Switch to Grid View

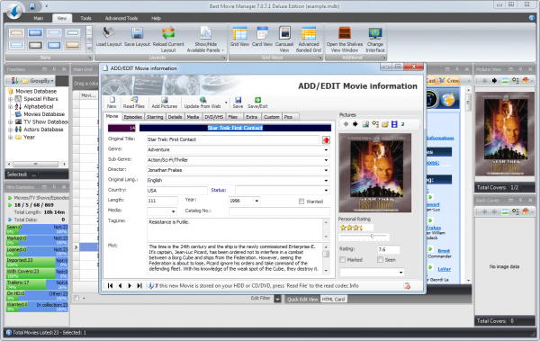pos(239,33)
